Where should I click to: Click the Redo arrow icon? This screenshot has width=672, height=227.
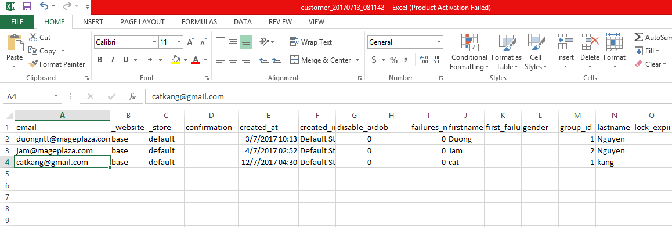click(66, 6)
